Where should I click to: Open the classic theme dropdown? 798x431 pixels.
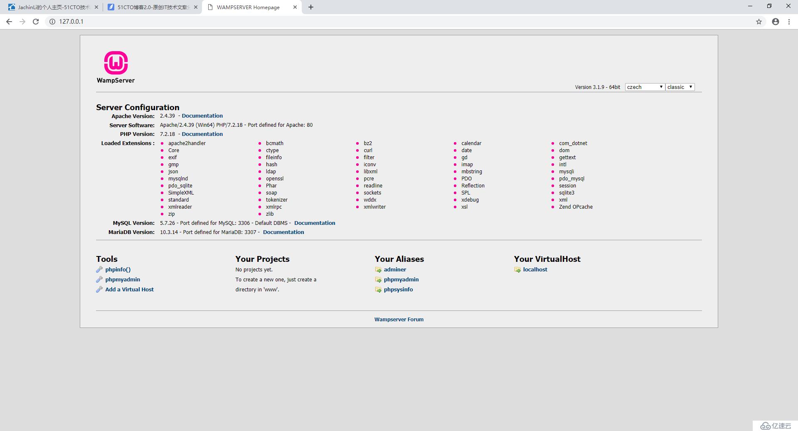click(x=680, y=87)
